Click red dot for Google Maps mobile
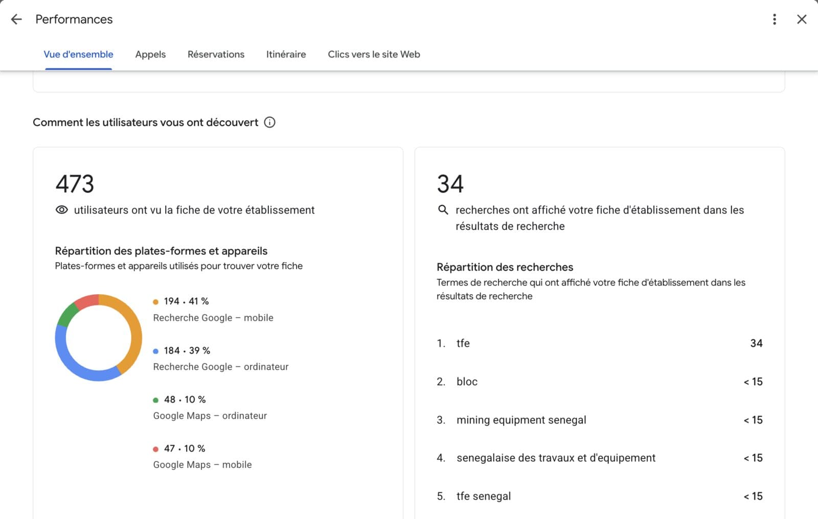The width and height of the screenshot is (818, 519). coord(155,449)
